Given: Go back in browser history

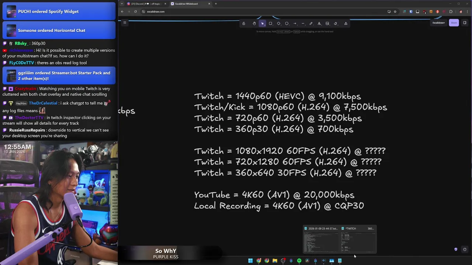Looking at the screenshot, I should coord(122,11).
